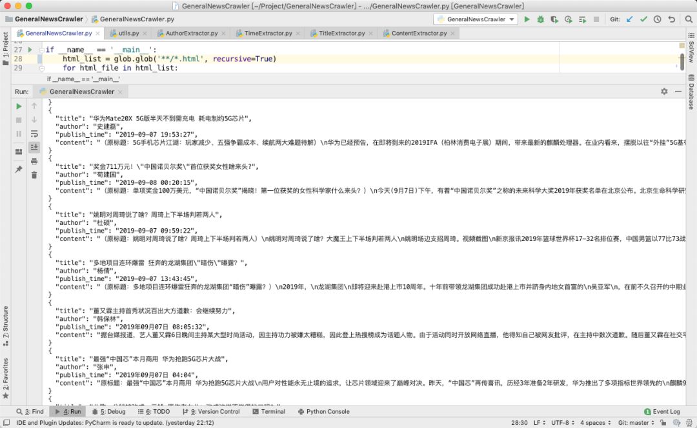Click the inspection status indicator atop editor scrollbar
The height and width of the screenshot is (428, 697).
[682, 45]
